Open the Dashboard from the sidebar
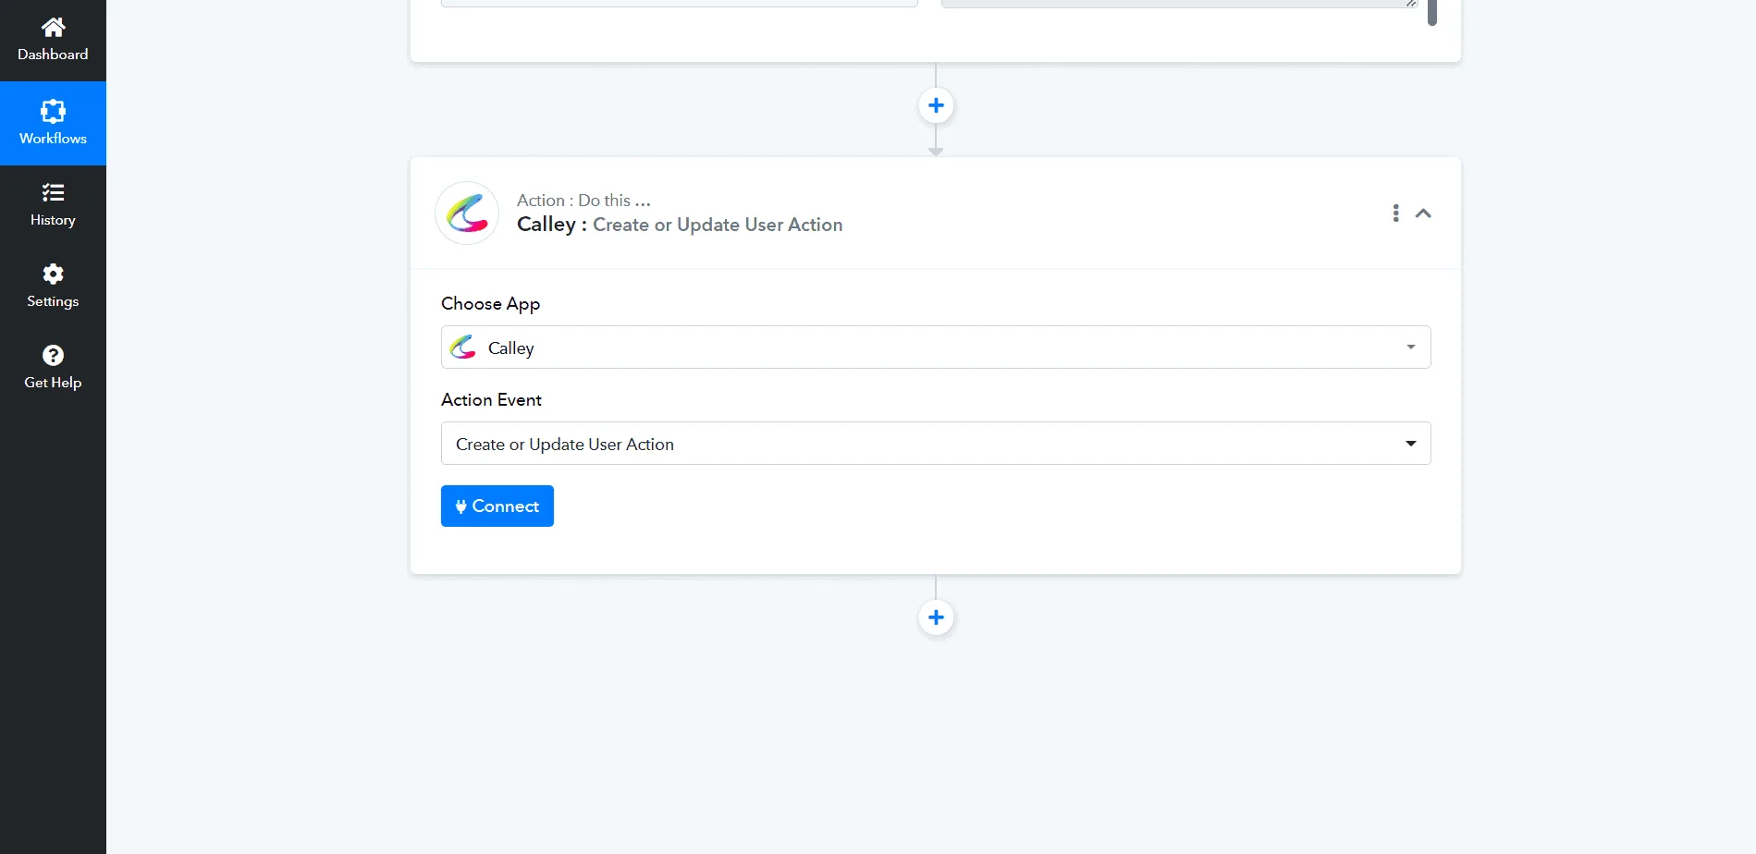 [53, 40]
